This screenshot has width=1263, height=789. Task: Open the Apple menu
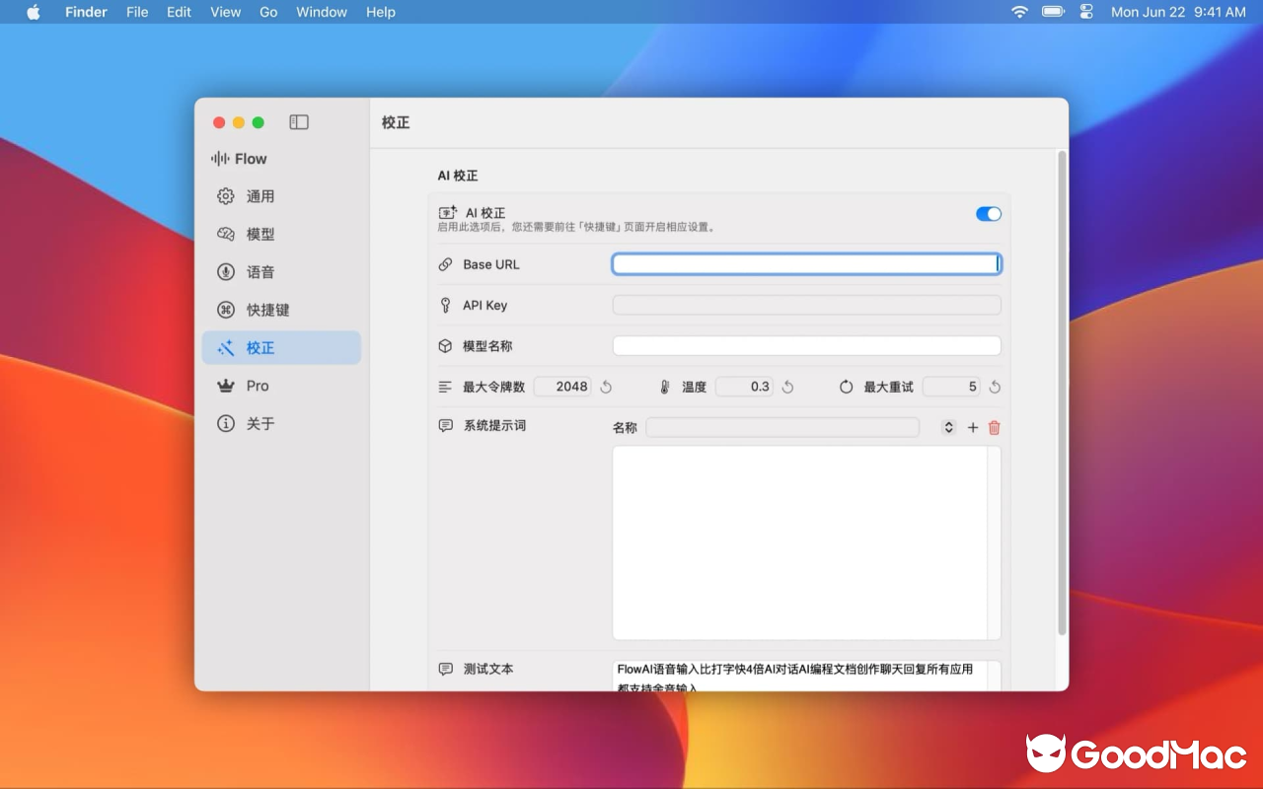coord(34,12)
